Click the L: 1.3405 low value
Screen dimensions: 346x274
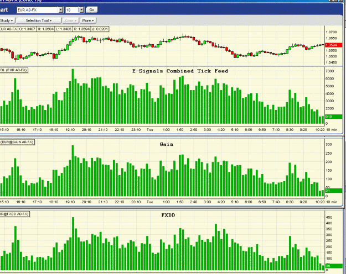pos(63,29)
